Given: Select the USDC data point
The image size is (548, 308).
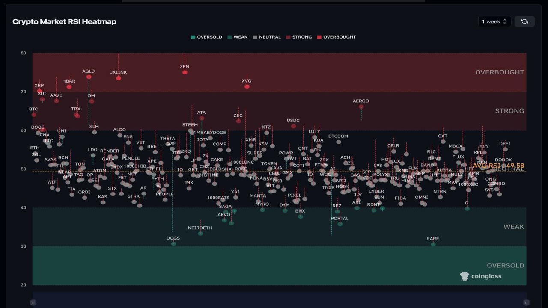Looking at the screenshot, I should pyautogui.click(x=293, y=126).
